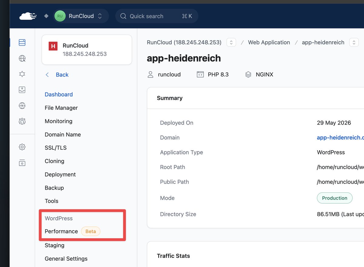
Task: Click the RunCloud cloud logo
Action: coord(28,16)
